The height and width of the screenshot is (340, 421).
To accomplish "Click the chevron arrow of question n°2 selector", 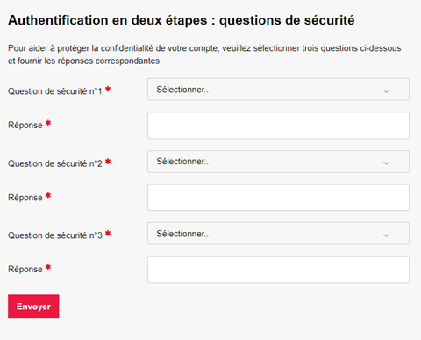I will click(386, 163).
